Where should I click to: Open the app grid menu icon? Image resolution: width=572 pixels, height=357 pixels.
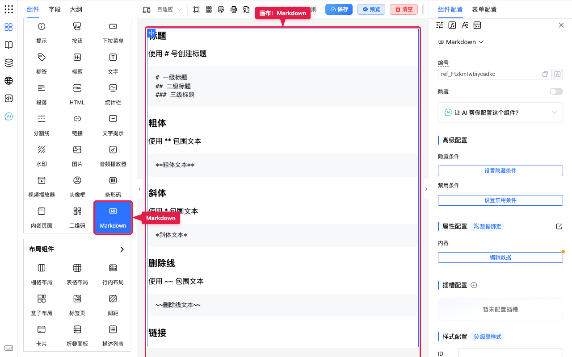[x=8, y=9]
